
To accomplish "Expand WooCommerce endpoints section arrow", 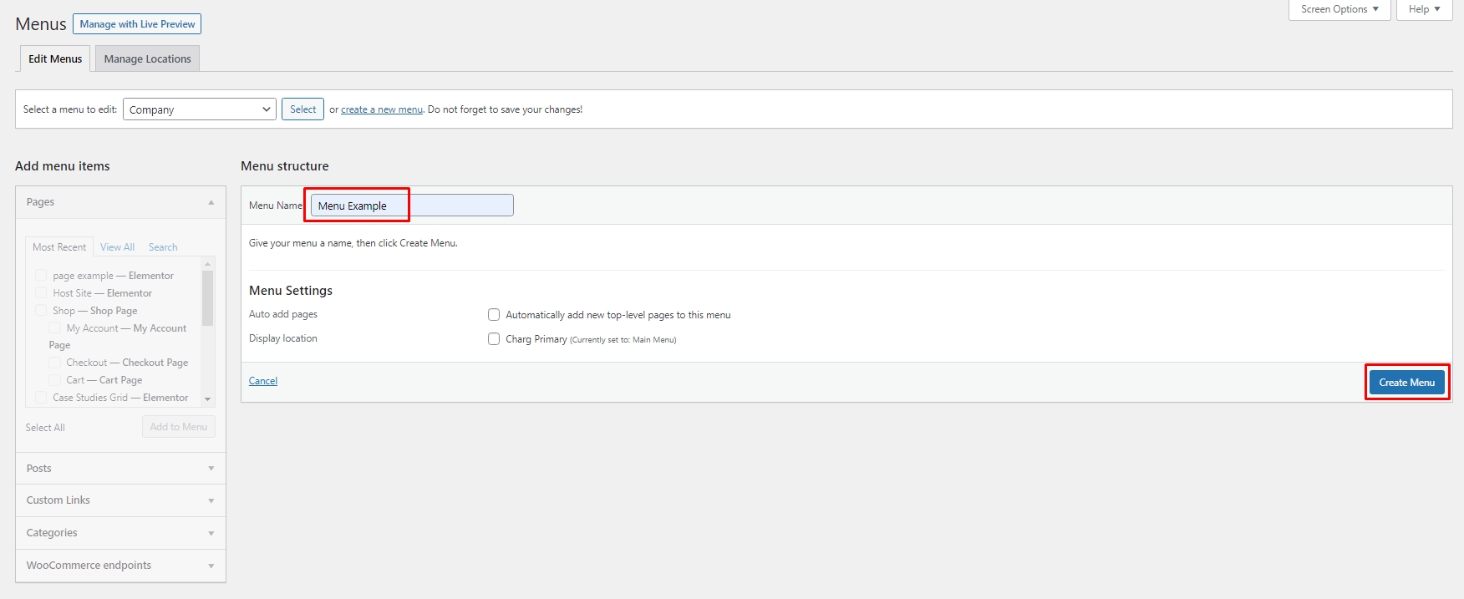I will 211,566.
